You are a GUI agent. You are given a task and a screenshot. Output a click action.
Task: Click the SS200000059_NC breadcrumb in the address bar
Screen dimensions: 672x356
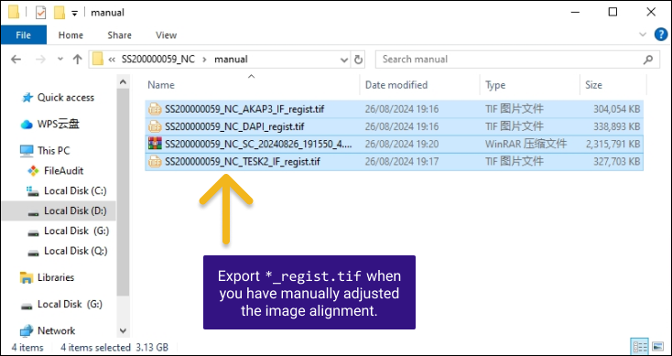tap(158, 59)
